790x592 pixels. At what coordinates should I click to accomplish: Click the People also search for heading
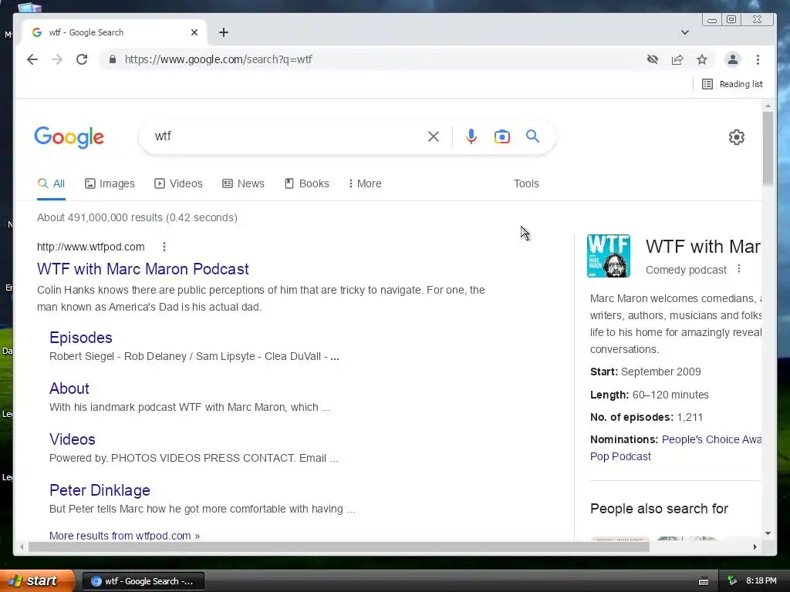click(x=659, y=509)
